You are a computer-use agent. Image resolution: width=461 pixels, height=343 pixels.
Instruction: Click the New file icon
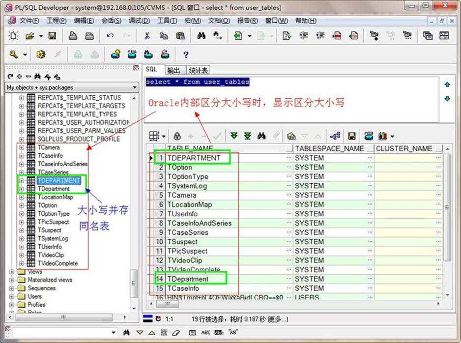click(14, 36)
